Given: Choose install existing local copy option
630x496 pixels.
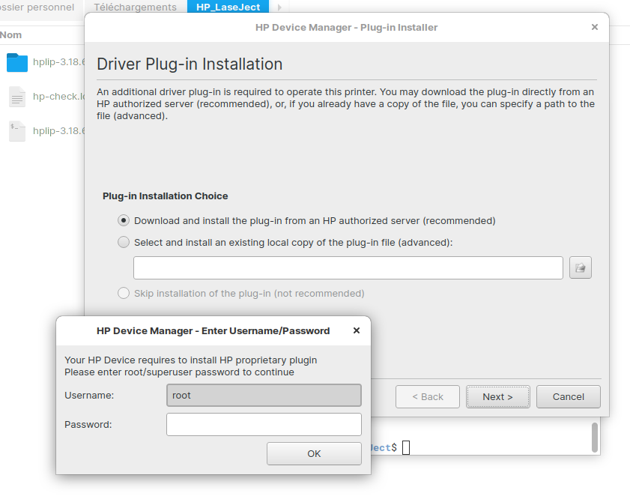Looking at the screenshot, I should [x=124, y=242].
